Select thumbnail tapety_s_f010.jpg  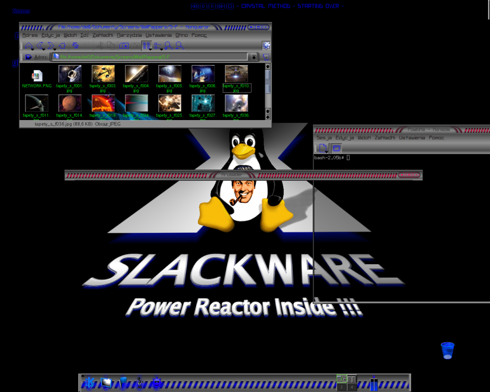tap(237, 74)
